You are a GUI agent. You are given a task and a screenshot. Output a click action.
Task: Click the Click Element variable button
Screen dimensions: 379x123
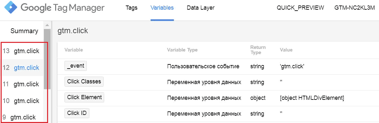pos(85,97)
